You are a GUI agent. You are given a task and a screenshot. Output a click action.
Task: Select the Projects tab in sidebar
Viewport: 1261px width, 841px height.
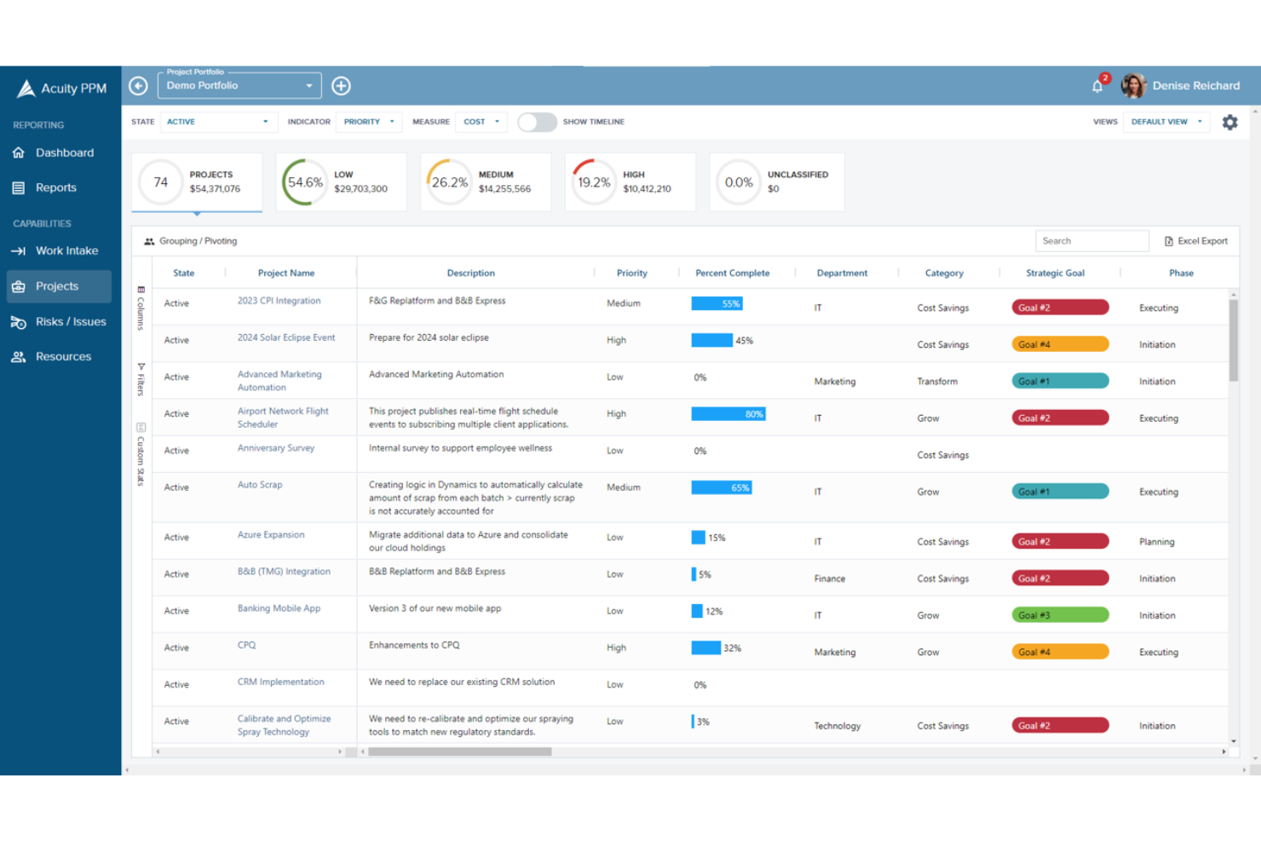[57, 285]
